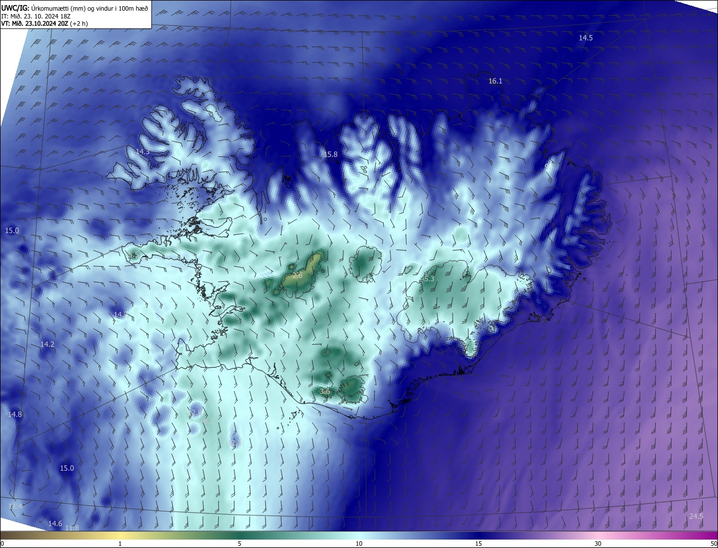
Task: Click the 14.5 value label
Action: (x=586, y=38)
